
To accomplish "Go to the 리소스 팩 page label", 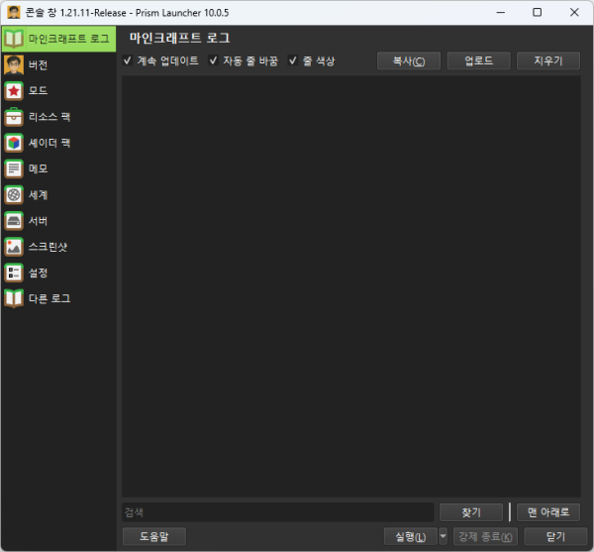I will pos(49,117).
